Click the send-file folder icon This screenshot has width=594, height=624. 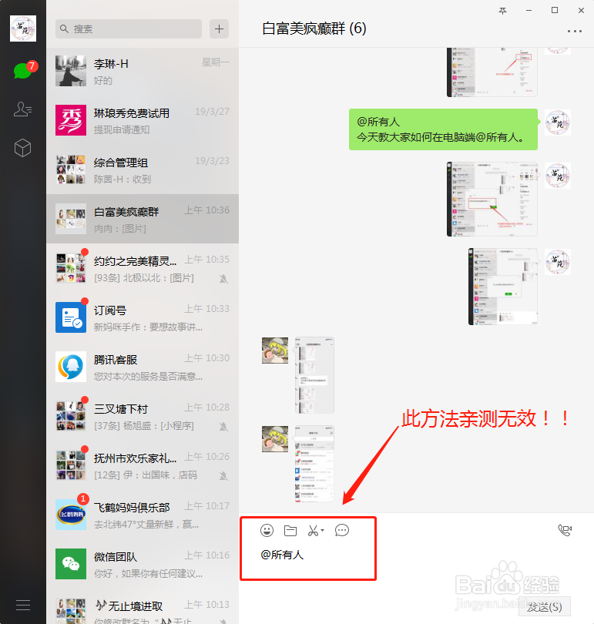click(x=290, y=531)
